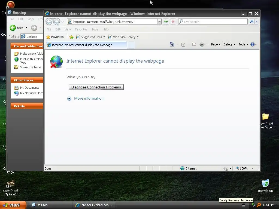Open the Tools command bar dropdown
The height and width of the screenshot is (209, 279).
pyautogui.click(x=243, y=44)
